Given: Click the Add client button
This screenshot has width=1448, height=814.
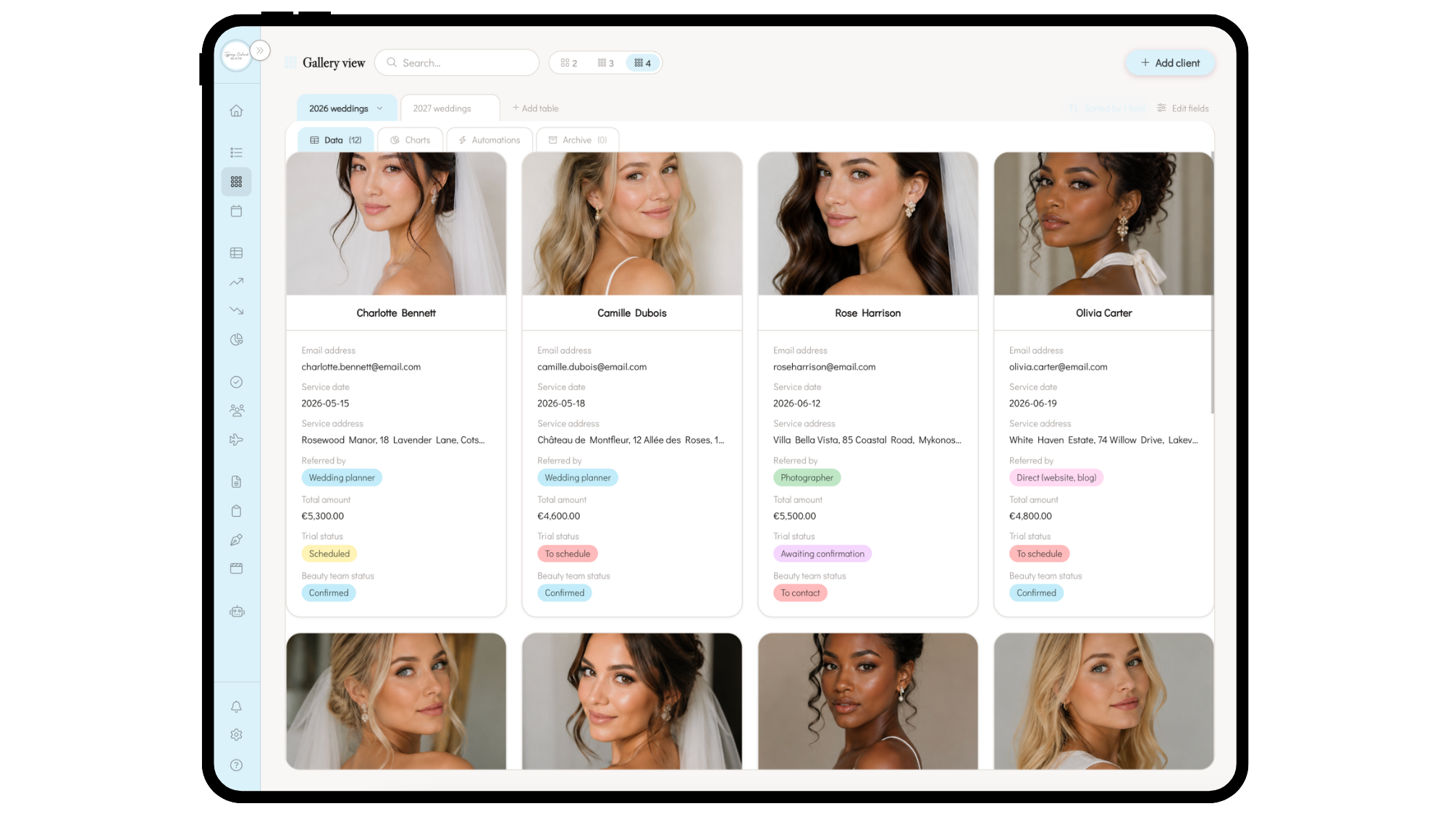Looking at the screenshot, I should pos(1170,63).
